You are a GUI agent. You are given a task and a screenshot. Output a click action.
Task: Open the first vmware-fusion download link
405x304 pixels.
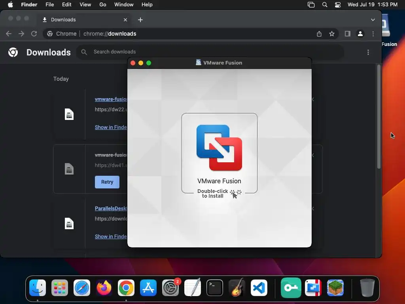point(111,99)
